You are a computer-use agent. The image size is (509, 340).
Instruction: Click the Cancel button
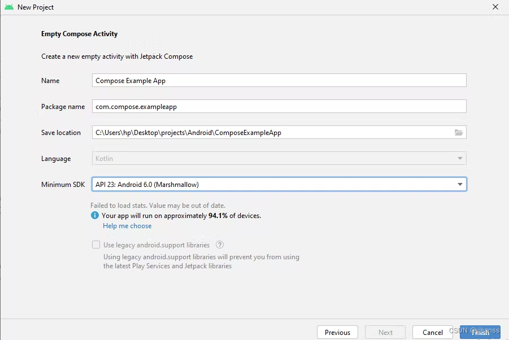[x=433, y=332]
